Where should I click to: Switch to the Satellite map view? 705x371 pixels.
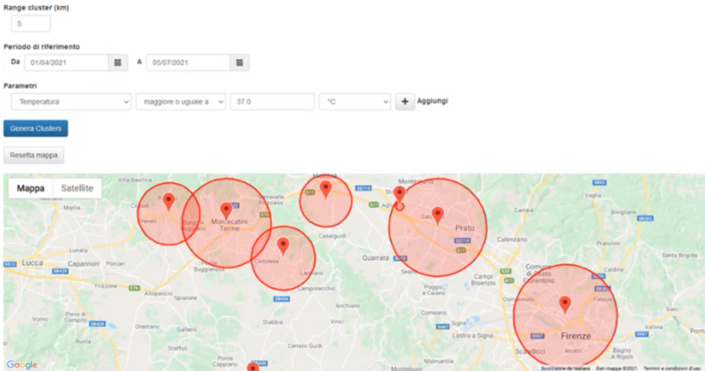click(77, 188)
